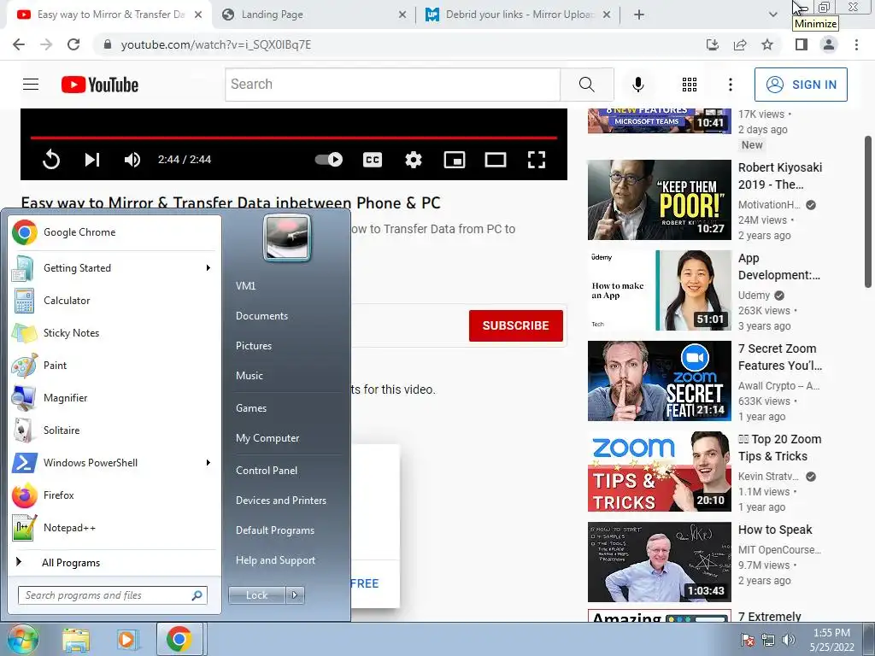Search with voice microphone icon
Screen dimensions: 875x656
click(x=637, y=85)
